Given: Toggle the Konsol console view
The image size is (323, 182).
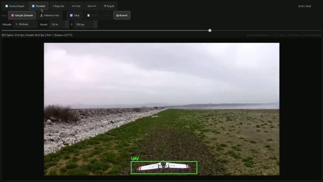Looking at the screenshot, I should point(122,15).
